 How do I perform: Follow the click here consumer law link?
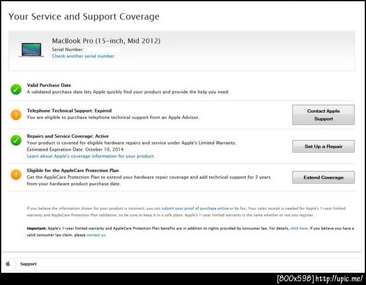pos(299,228)
